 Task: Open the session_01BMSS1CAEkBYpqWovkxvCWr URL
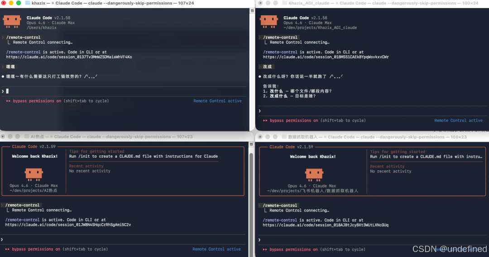(326, 57)
